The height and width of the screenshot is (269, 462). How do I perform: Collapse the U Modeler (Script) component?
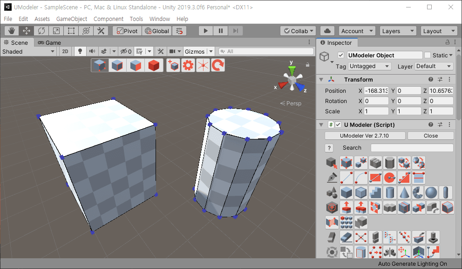(321, 125)
